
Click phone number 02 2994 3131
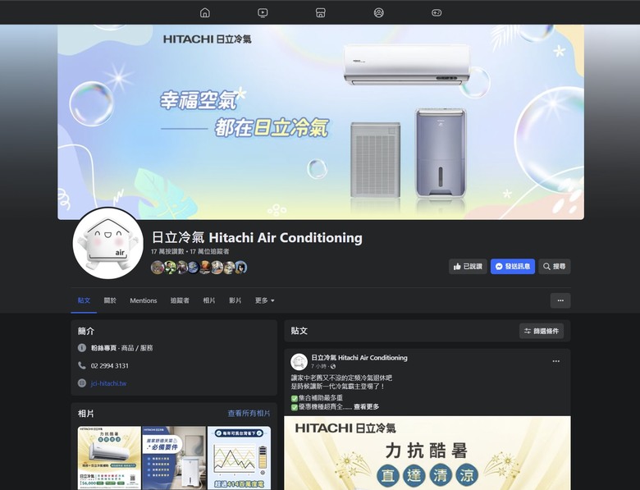coord(109,366)
